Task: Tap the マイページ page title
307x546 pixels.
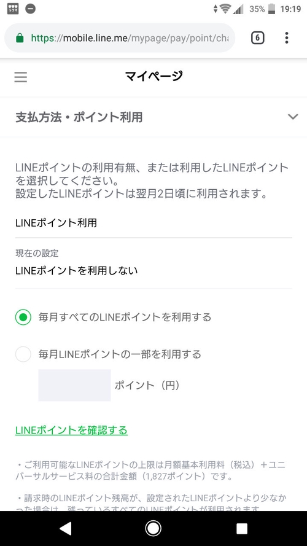Action: point(154,76)
